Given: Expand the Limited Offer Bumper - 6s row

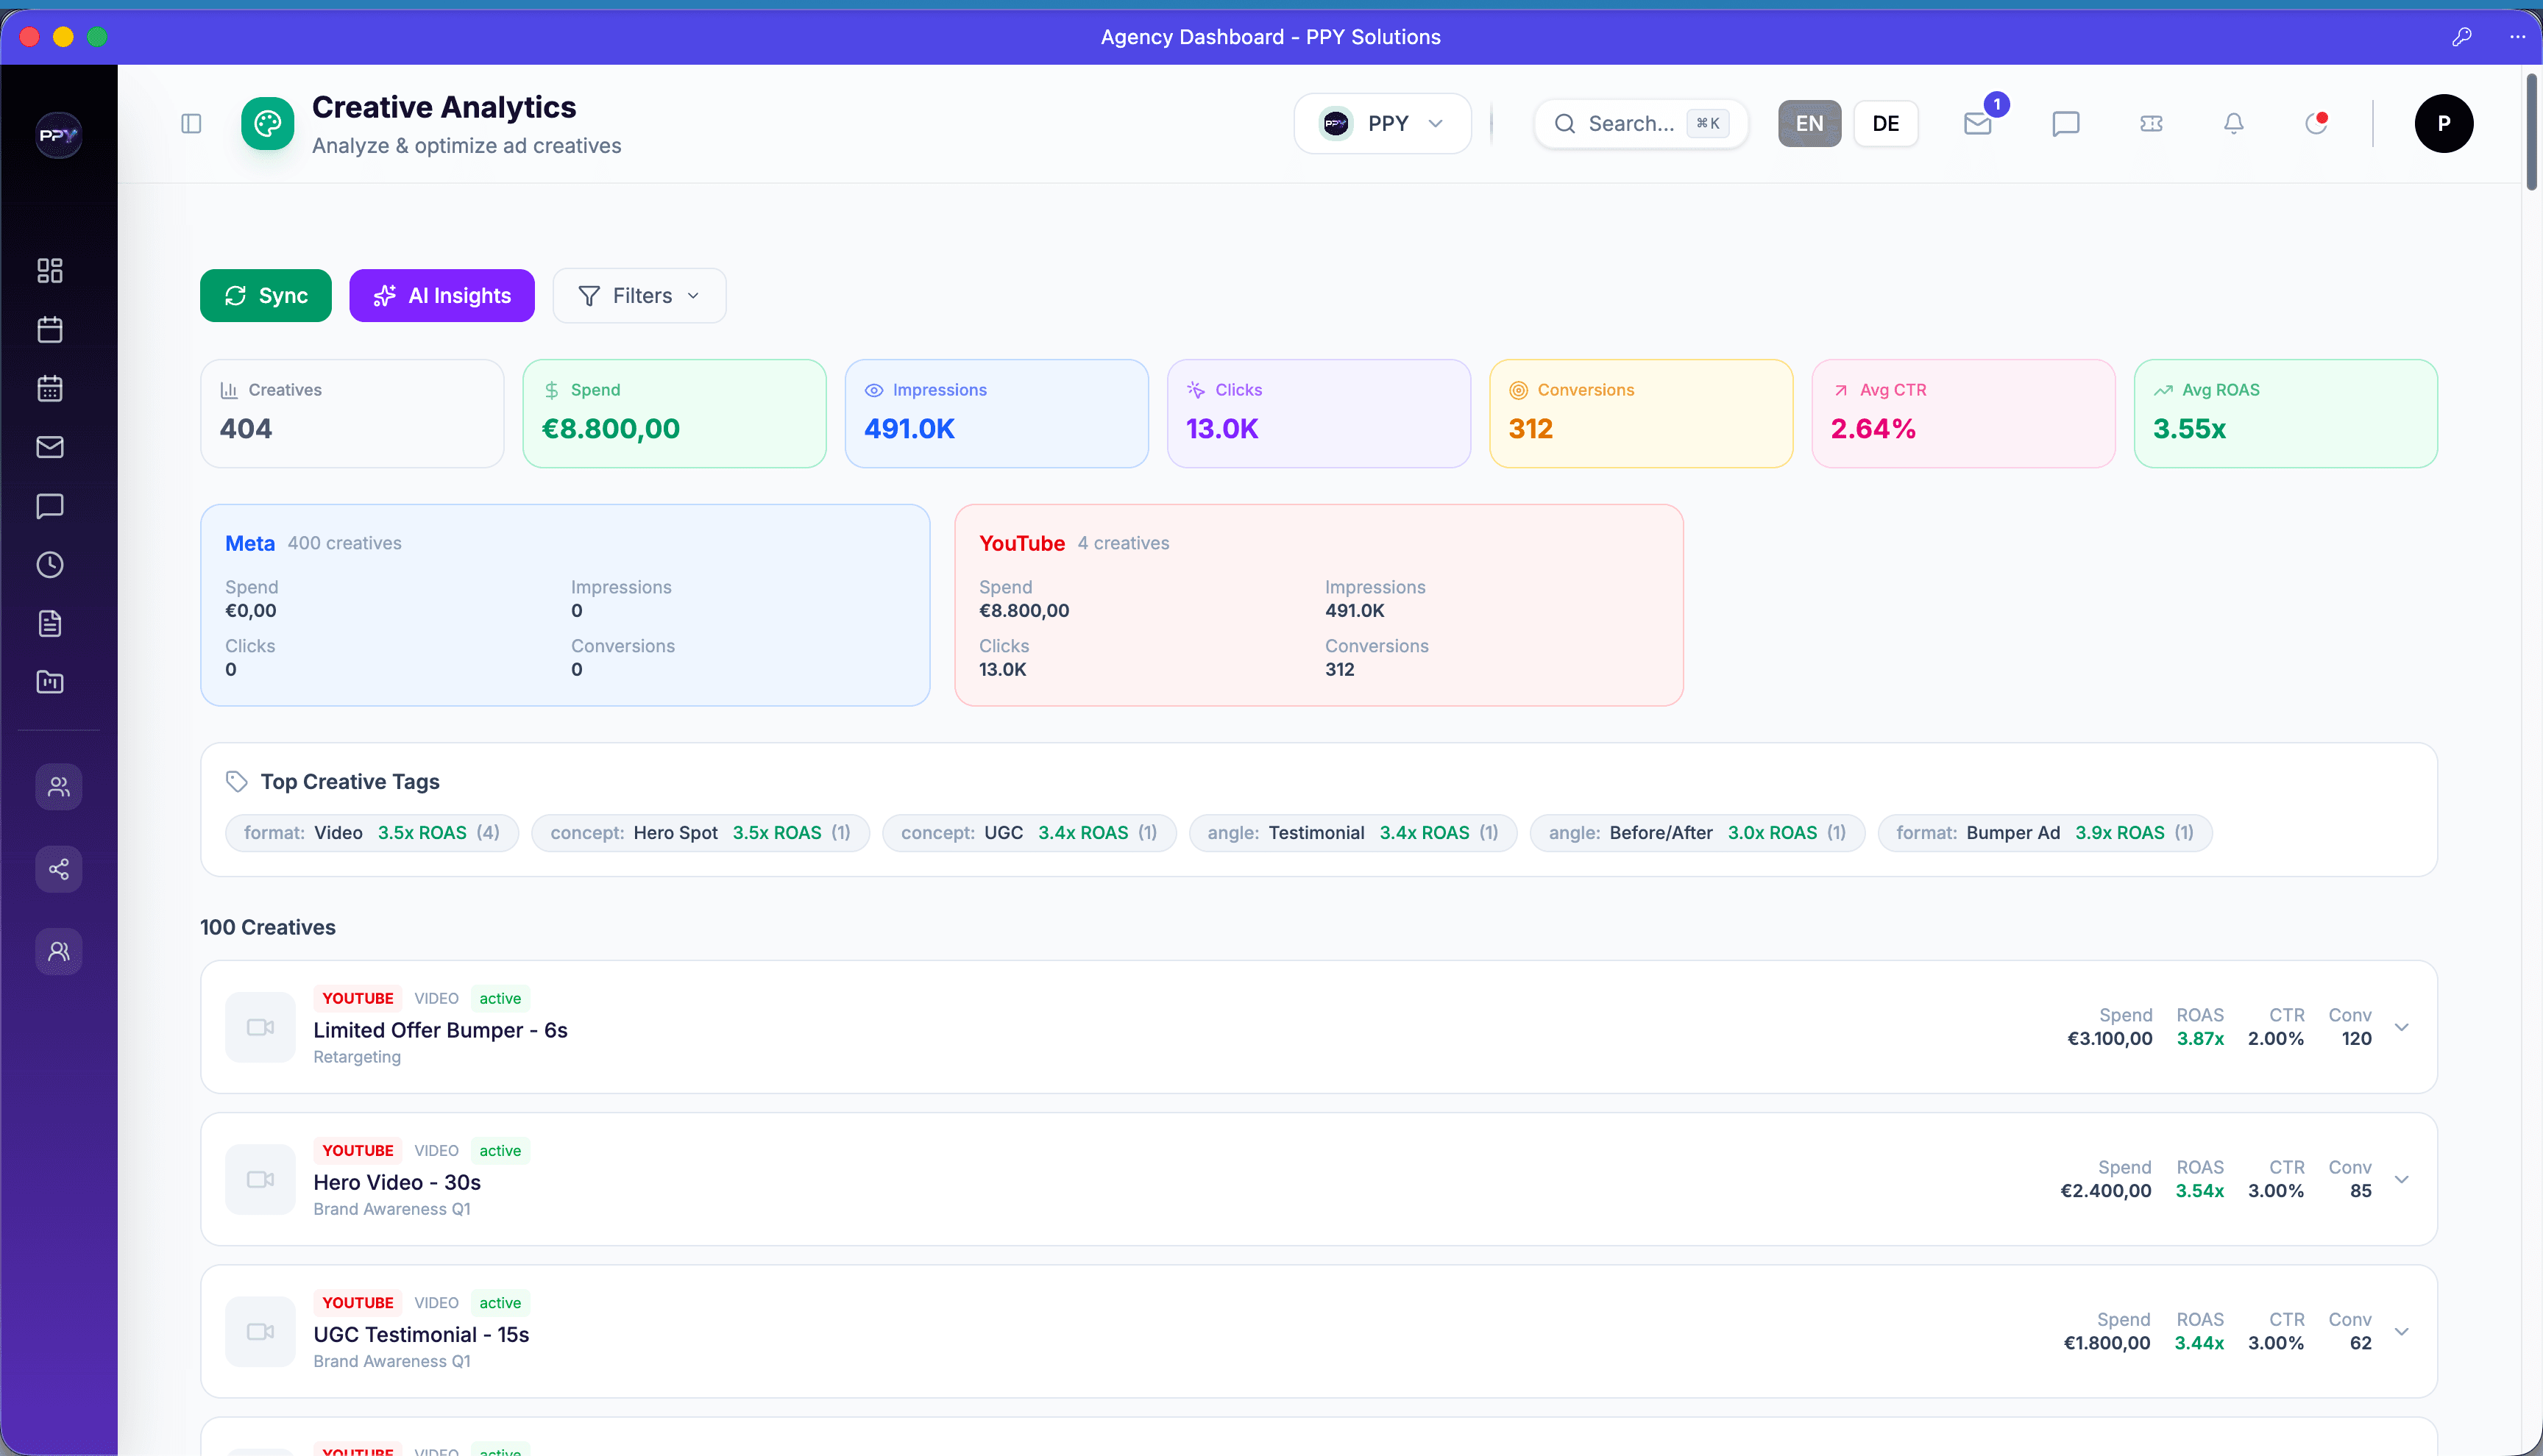Looking at the screenshot, I should point(2402,1027).
